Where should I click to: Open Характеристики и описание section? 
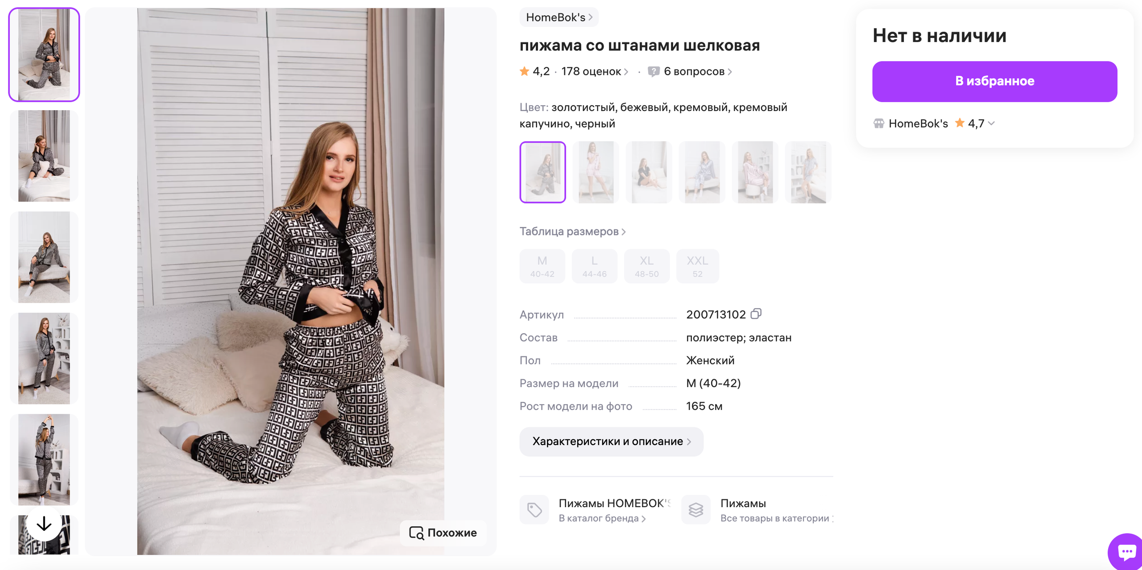coord(611,441)
